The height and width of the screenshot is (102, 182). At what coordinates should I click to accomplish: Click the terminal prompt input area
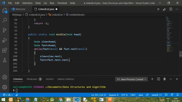17,90
